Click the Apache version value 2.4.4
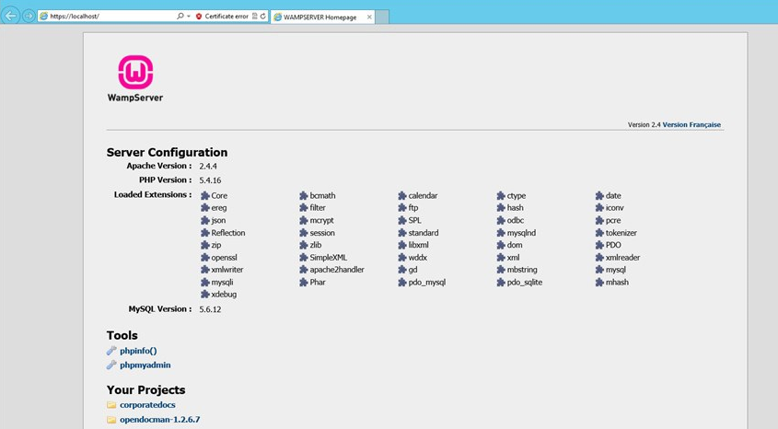778x429 pixels. click(208, 166)
